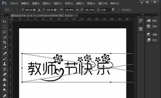The image size is (161, 98).
Task: Open the Color panel
Action: pyautogui.click(x=152, y=21)
